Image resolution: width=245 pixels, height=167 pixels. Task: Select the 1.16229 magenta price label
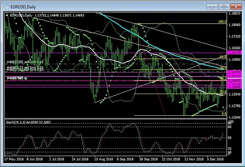(x=235, y=52)
